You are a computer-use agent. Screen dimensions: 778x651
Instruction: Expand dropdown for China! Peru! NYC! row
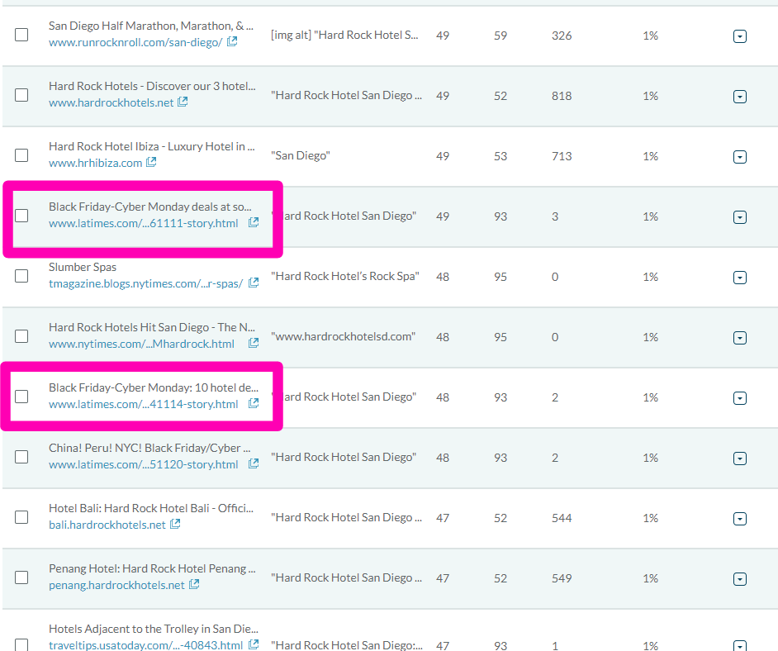(740, 459)
